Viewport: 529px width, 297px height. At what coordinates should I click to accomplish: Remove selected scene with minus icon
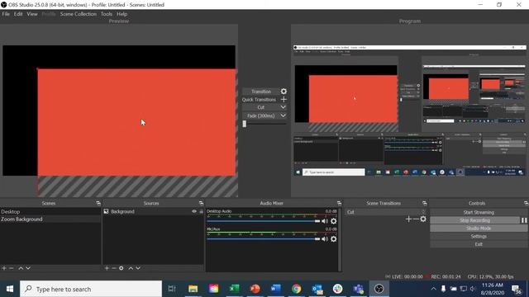coord(11,268)
